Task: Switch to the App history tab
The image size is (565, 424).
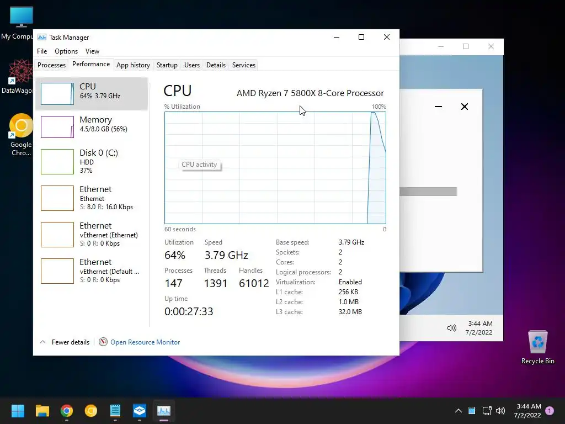Action: (x=133, y=65)
